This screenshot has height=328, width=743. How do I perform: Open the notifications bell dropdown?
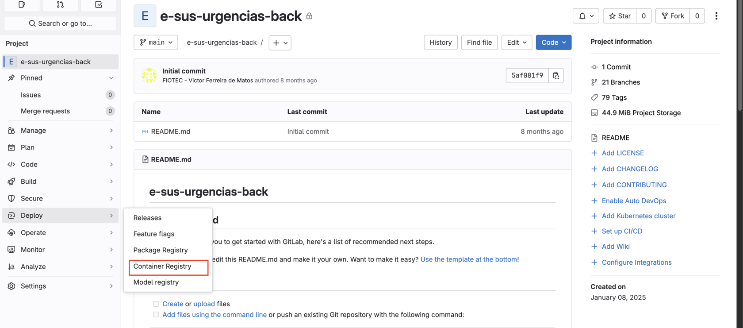click(x=586, y=16)
